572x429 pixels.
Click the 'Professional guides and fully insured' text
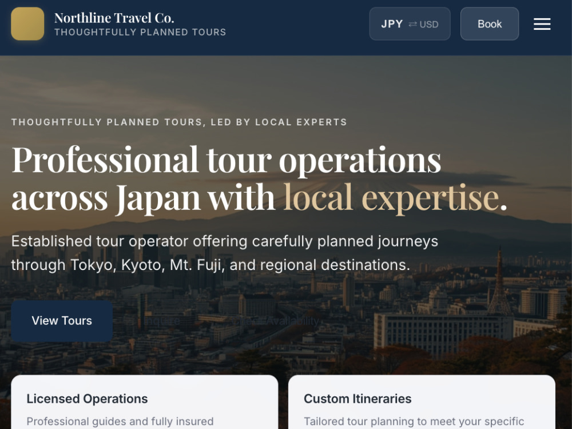tap(120, 422)
